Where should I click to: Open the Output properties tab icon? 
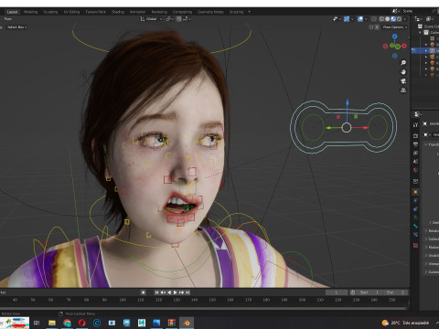click(x=415, y=144)
